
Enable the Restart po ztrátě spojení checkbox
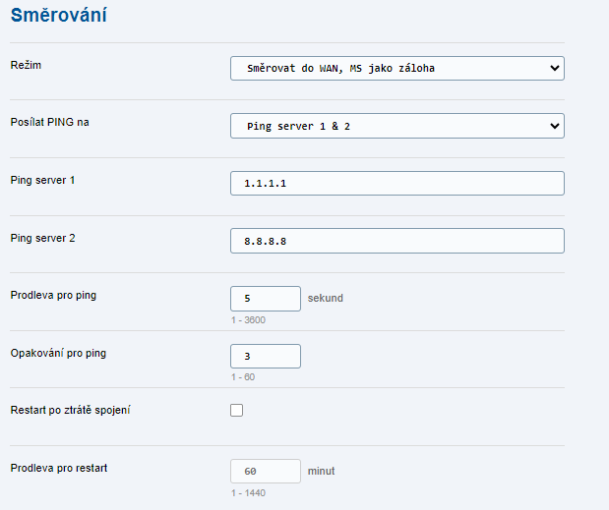[236, 410]
